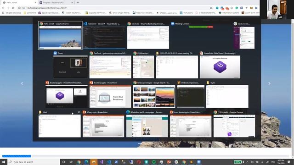Switch to the D:\Bootcamp Sublime Text window
The image size is (294, 165).
191,94
